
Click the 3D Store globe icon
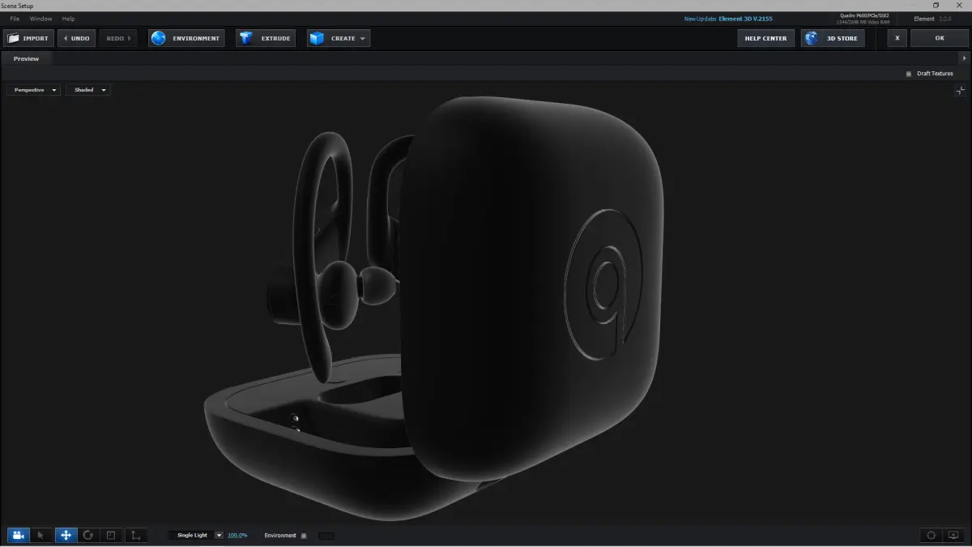tap(812, 38)
